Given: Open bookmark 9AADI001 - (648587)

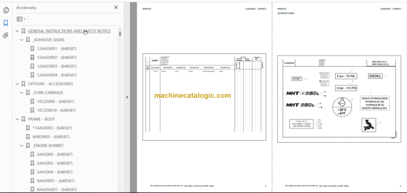Looking at the screenshot, I should tap(55, 181).
